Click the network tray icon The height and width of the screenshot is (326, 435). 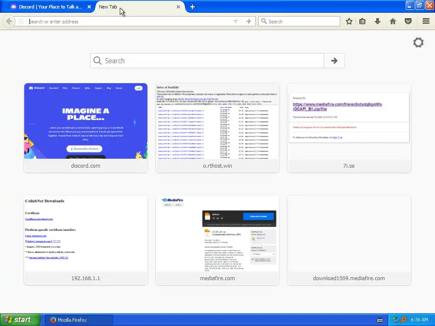tap(395, 320)
